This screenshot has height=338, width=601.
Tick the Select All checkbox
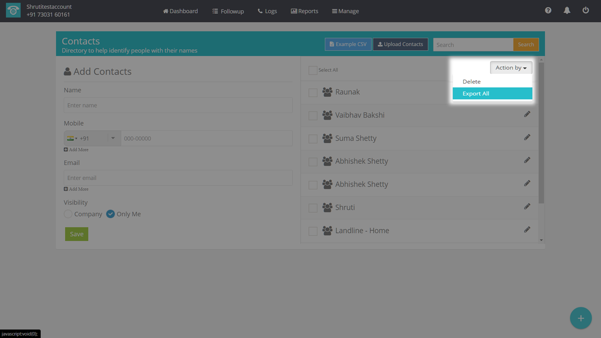313,70
